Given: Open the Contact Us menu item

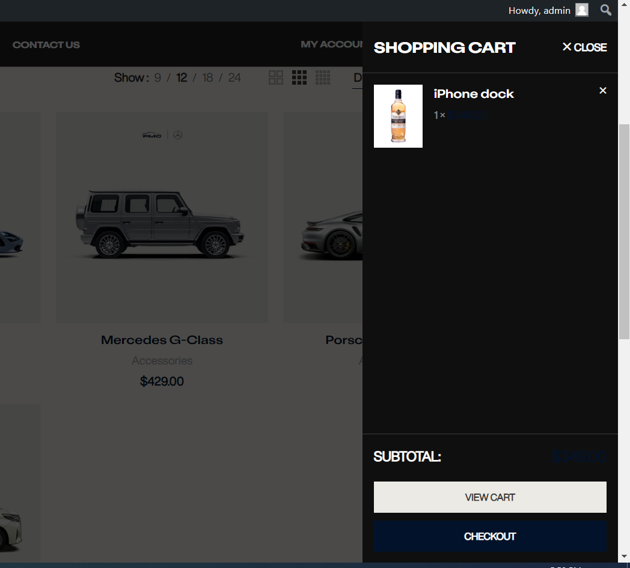Looking at the screenshot, I should click(x=46, y=44).
